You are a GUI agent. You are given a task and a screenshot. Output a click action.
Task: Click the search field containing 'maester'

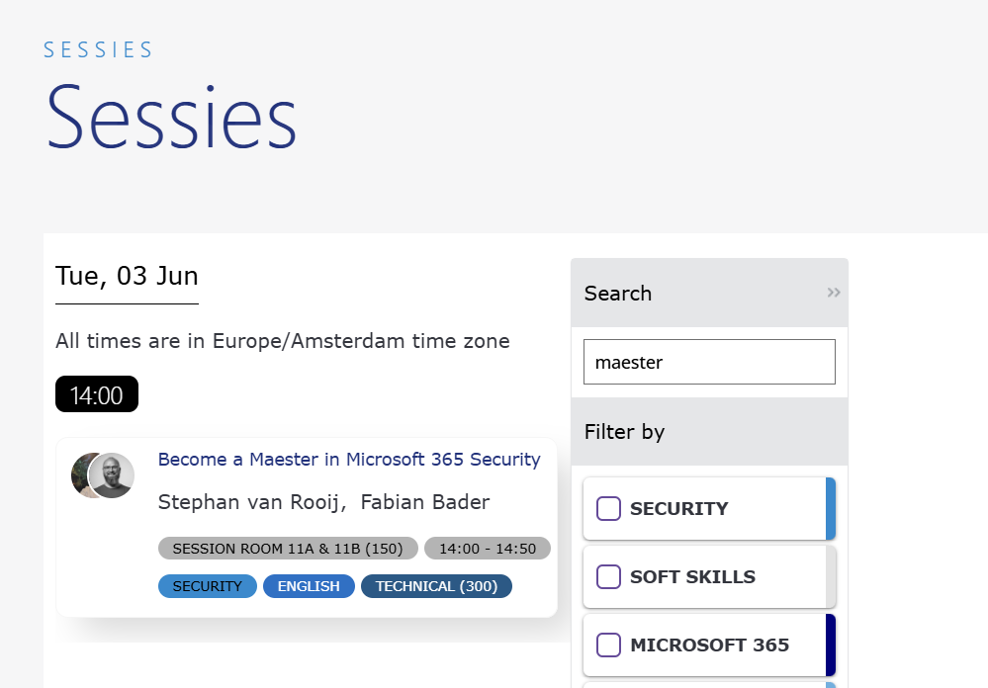(x=709, y=362)
